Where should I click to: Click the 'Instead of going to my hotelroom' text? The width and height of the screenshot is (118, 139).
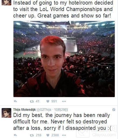click(63, 9)
